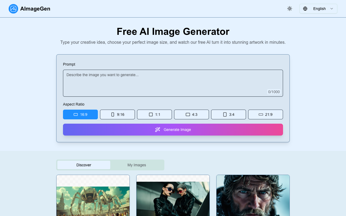Click the magic wand icon on Generate Image

pos(158,130)
